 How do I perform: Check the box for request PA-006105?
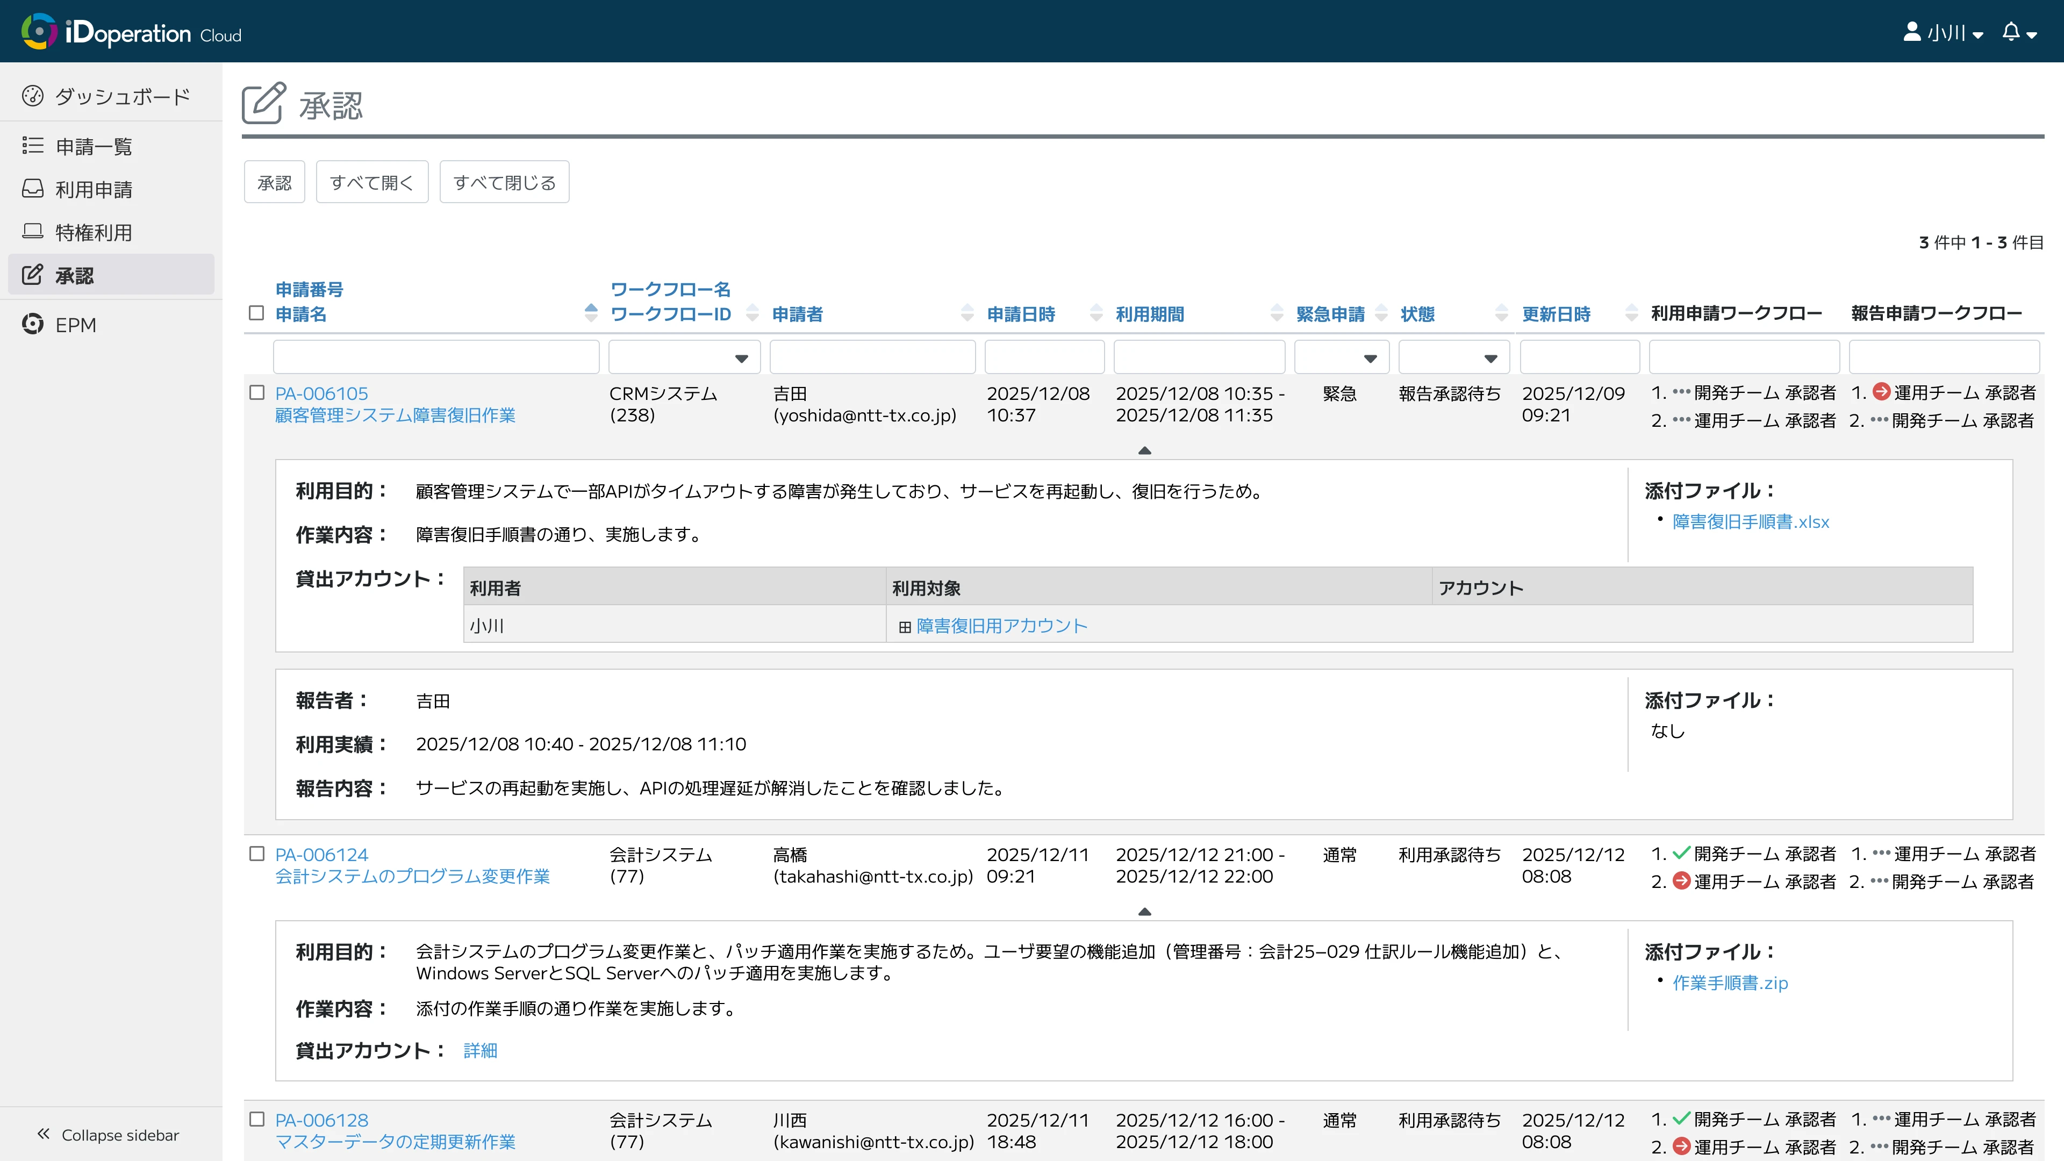256,392
